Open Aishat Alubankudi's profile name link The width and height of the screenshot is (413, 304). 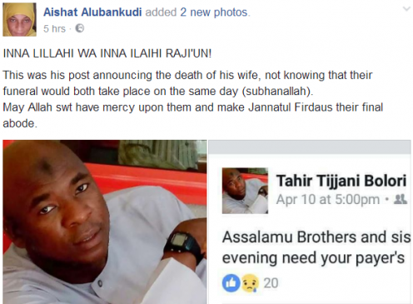pyautogui.click(x=92, y=12)
